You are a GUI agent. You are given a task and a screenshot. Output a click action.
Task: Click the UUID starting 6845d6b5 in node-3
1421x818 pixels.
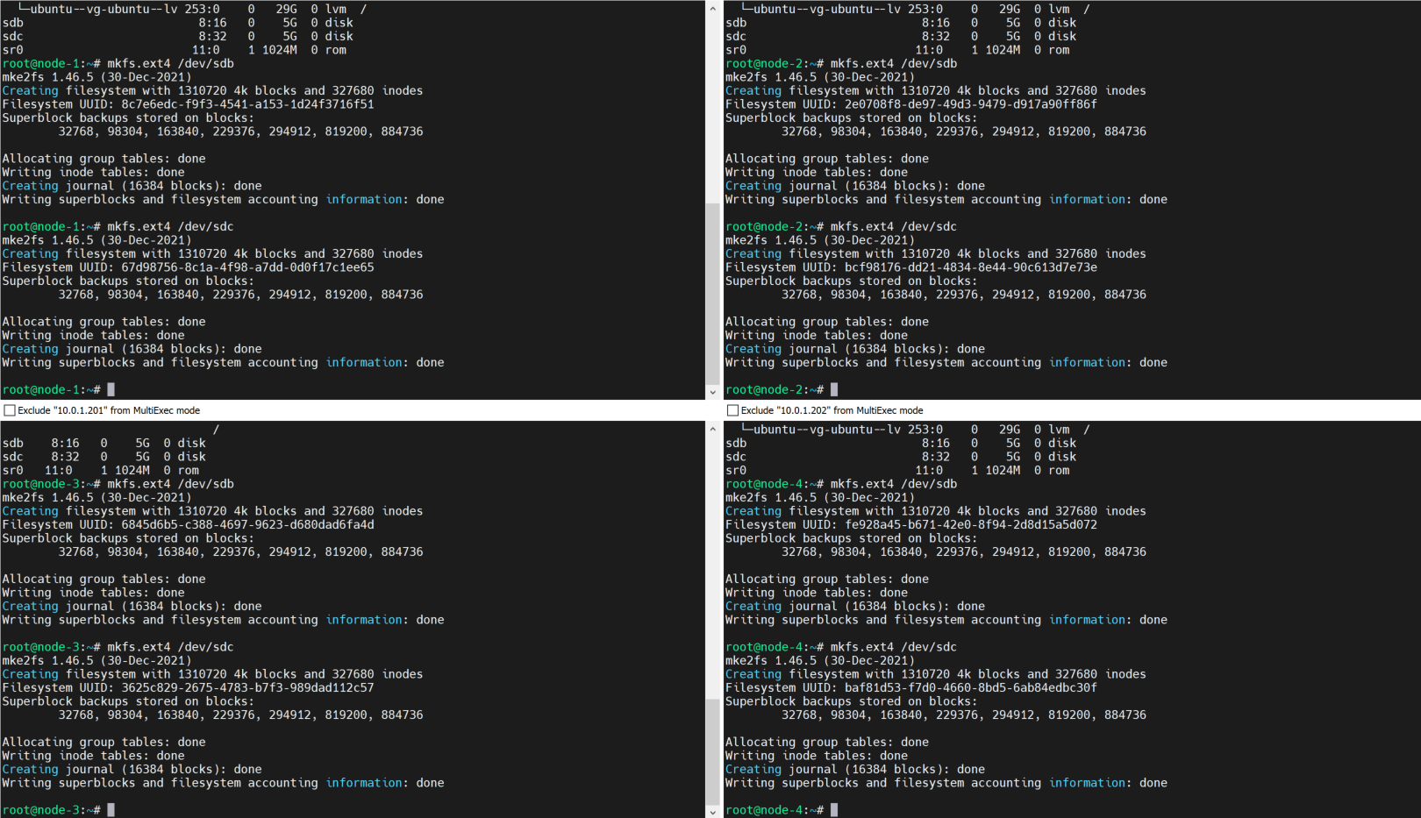tap(247, 525)
